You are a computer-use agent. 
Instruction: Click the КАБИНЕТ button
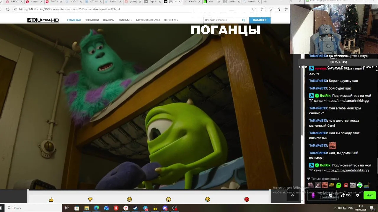pos(260,20)
